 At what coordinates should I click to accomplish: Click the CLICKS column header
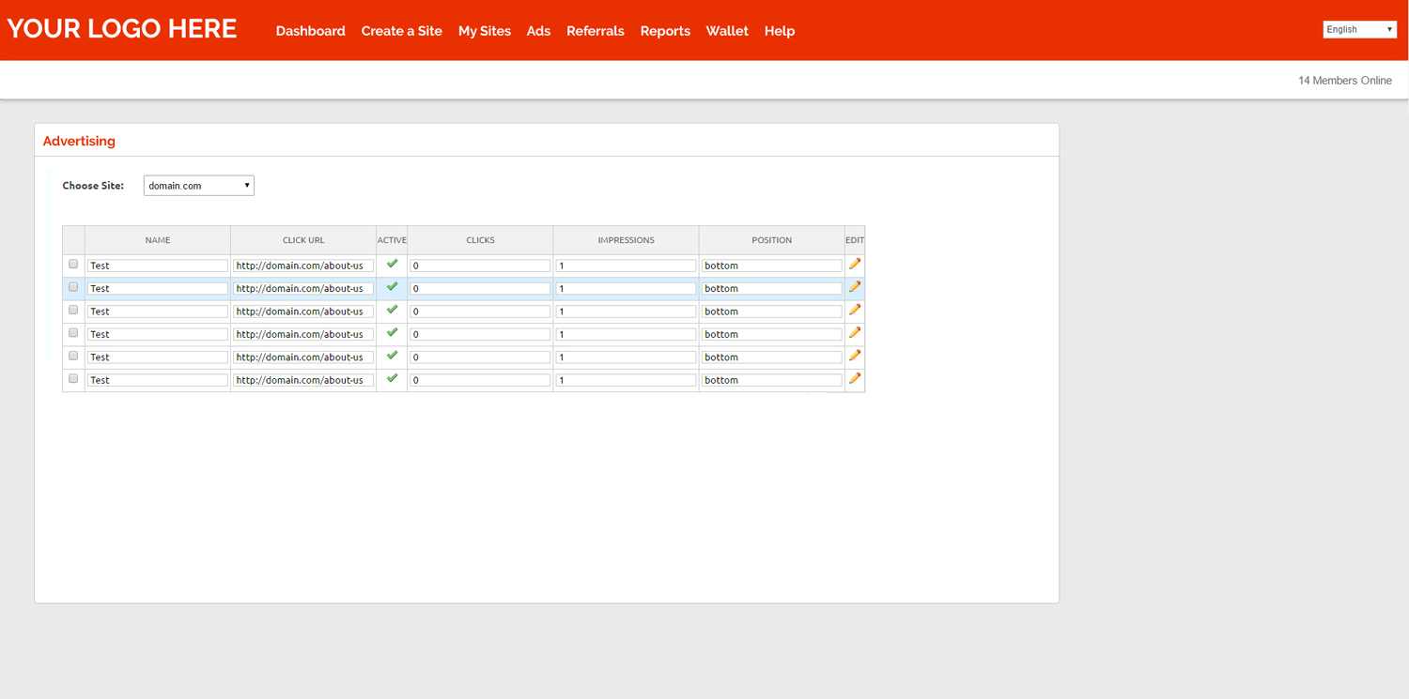[480, 240]
